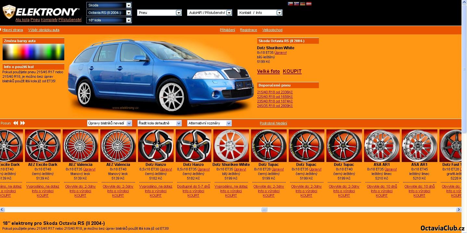Pick a color from the car color spectrum
Image resolution: width=467 pixels, height=233 pixels.
coord(33,52)
